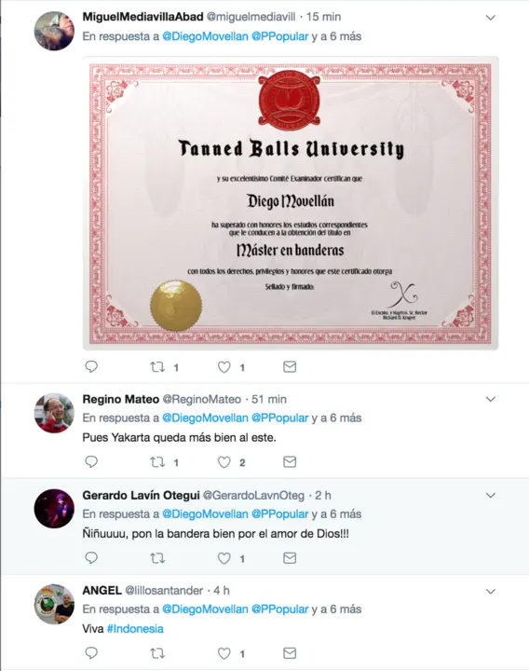Viewport: 529px width, 671px height.
Task: Retweet MiguelMediavillaAbad's certificate tweet
Action: pos(157,367)
